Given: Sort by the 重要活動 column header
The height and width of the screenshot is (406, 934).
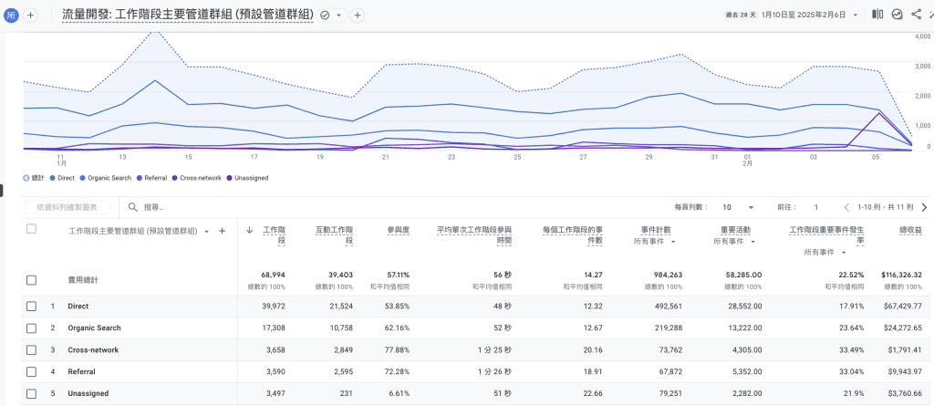Looking at the screenshot, I should coord(735,231).
